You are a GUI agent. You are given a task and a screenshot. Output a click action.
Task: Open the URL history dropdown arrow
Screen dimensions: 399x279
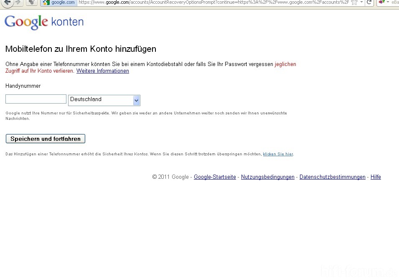[x=361, y=3]
